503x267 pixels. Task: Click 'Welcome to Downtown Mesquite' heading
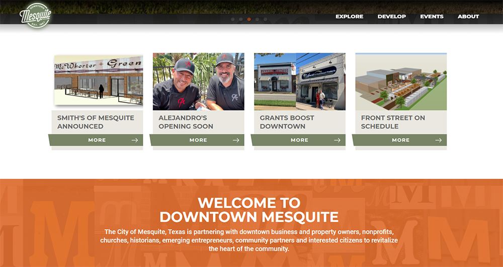click(x=249, y=210)
